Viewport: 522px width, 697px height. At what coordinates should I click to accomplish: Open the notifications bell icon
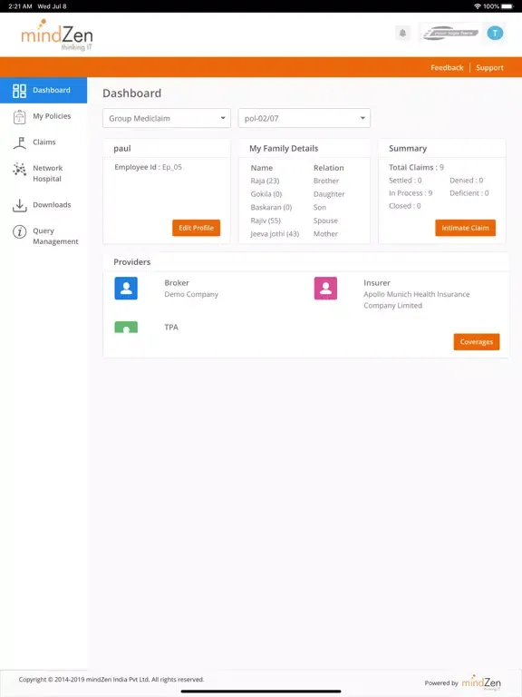pyautogui.click(x=402, y=33)
